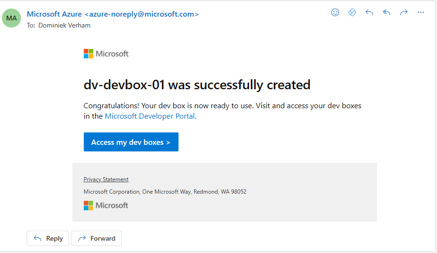Image resolution: width=437 pixels, height=253 pixels.
Task: Click the Microsoft Corporation Redmond address text
Action: 165,192
